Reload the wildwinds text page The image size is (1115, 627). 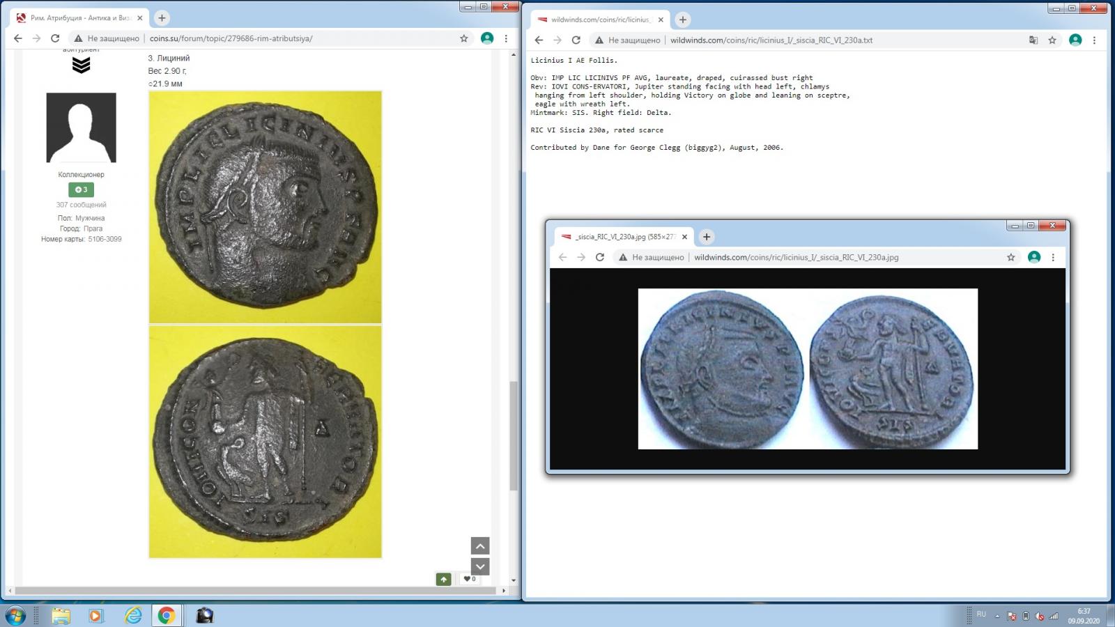tap(576, 40)
